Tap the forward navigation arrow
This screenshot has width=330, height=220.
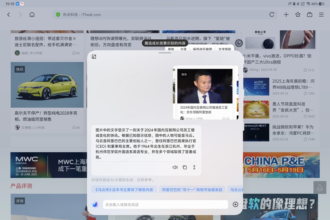(x=20, y=14)
